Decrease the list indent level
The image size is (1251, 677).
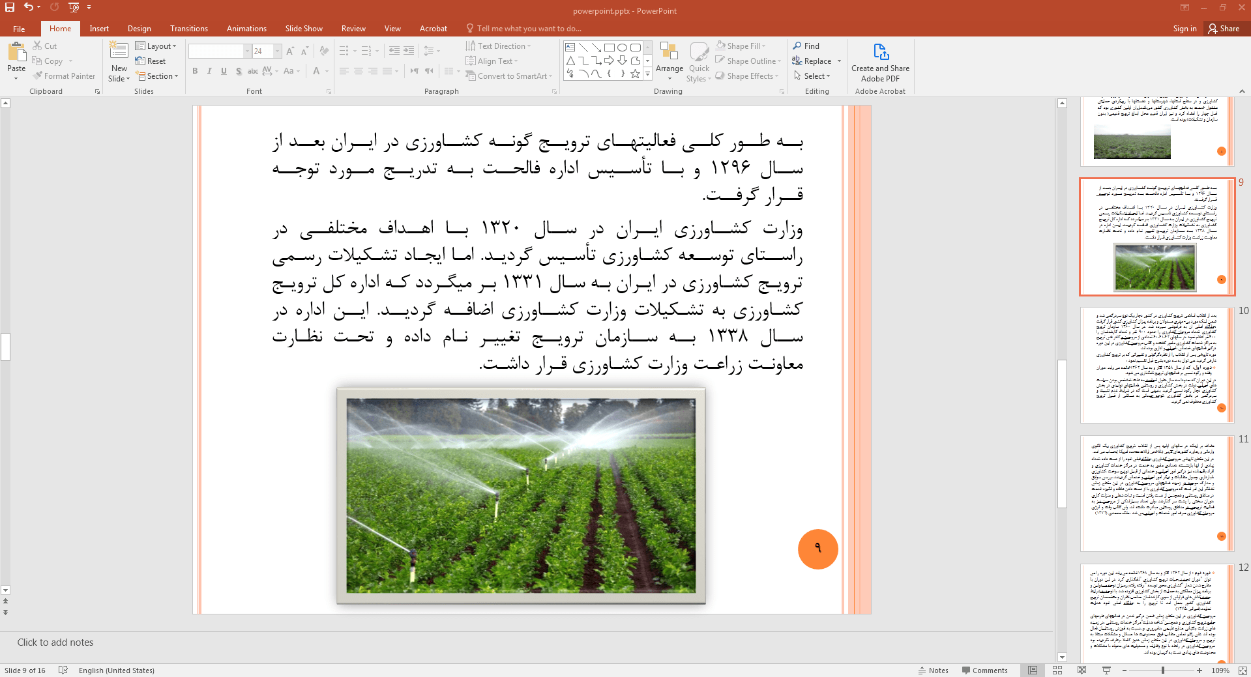click(394, 51)
